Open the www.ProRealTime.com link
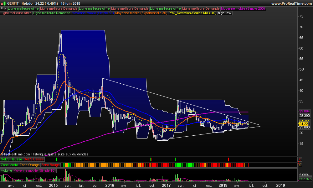Image resolution: width=313 pixels, height=188 pixels. click(291, 3)
